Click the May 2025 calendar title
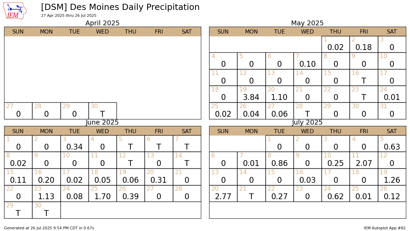 click(x=307, y=23)
